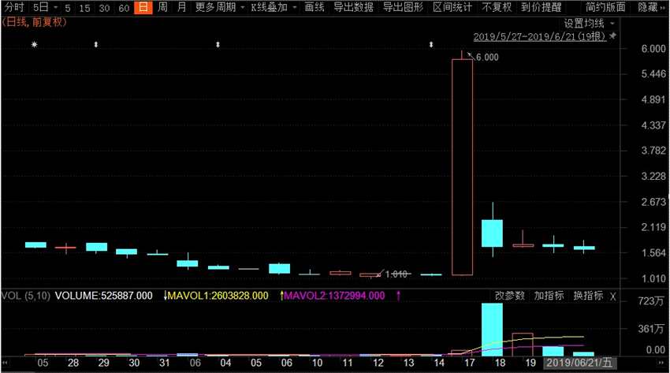670x373 pixels.
Task: Toggle 不复权 price adjustment mode
Action: point(497,7)
